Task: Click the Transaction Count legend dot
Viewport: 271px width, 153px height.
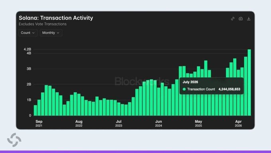Action: (184, 89)
